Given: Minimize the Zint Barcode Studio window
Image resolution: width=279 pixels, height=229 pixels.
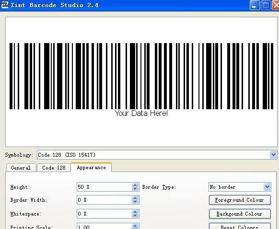Looking at the screenshot, I should coord(255,5).
